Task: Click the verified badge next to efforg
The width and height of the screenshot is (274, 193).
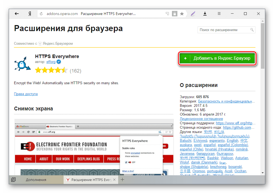Action: pos(59,62)
